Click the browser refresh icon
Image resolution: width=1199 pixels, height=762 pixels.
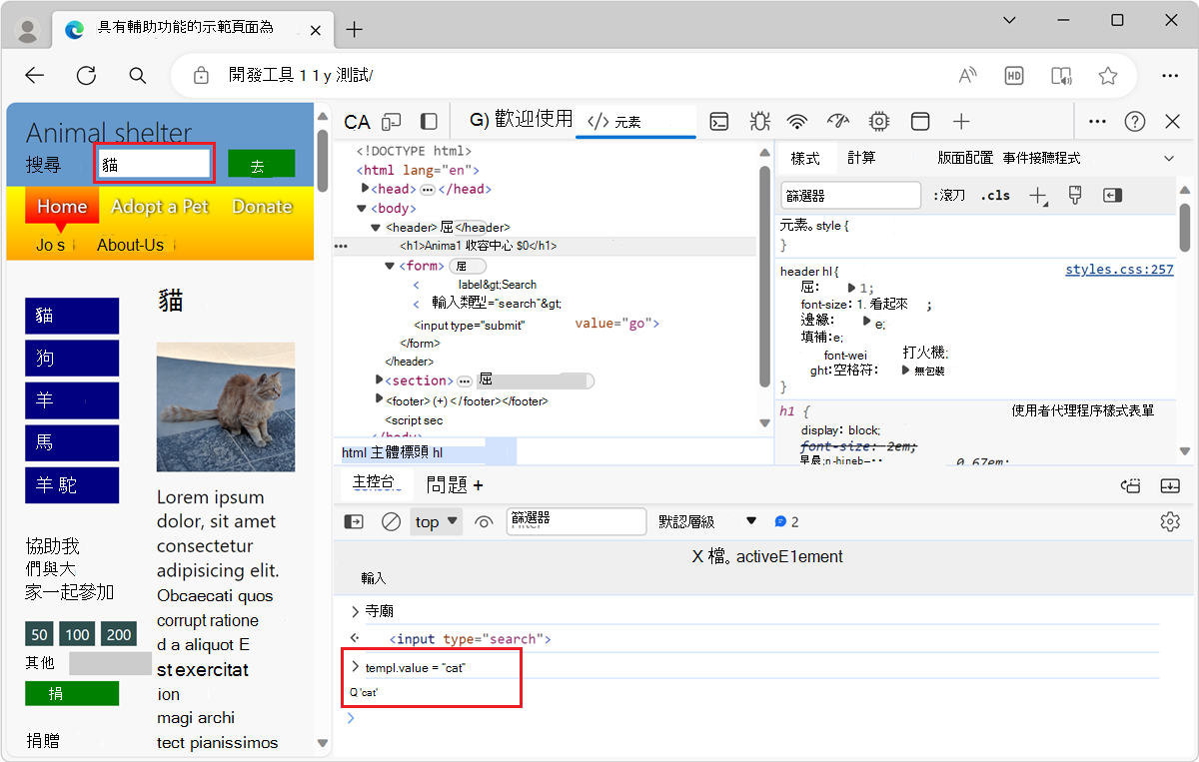click(x=87, y=76)
